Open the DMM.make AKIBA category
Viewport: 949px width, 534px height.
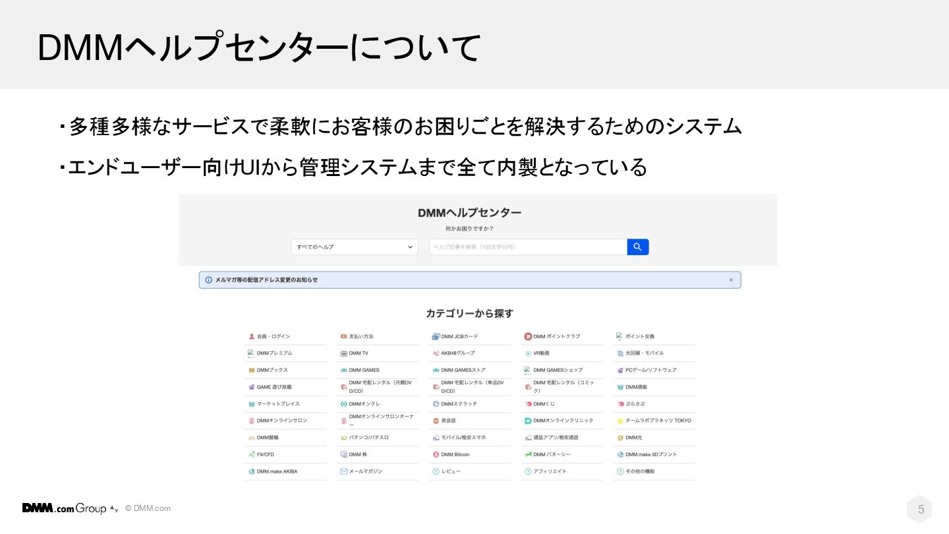pyautogui.click(x=285, y=471)
